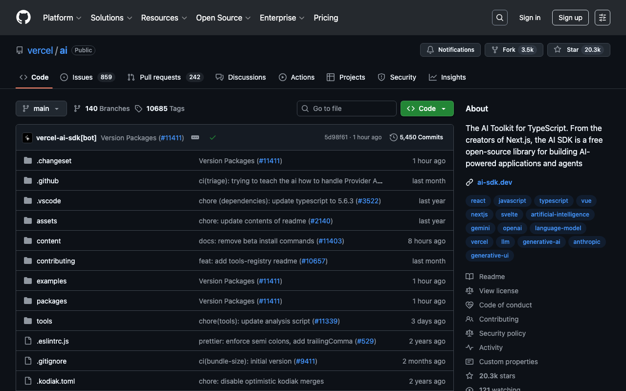Star the vercel/ai repository
This screenshot has height=391, width=626.
[579, 50]
